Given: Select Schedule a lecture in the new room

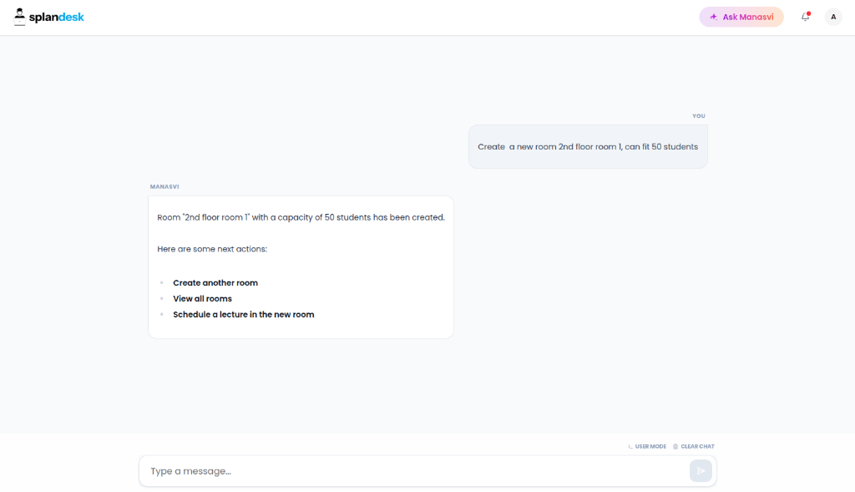Looking at the screenshot, I should click(x=244, y=314).
